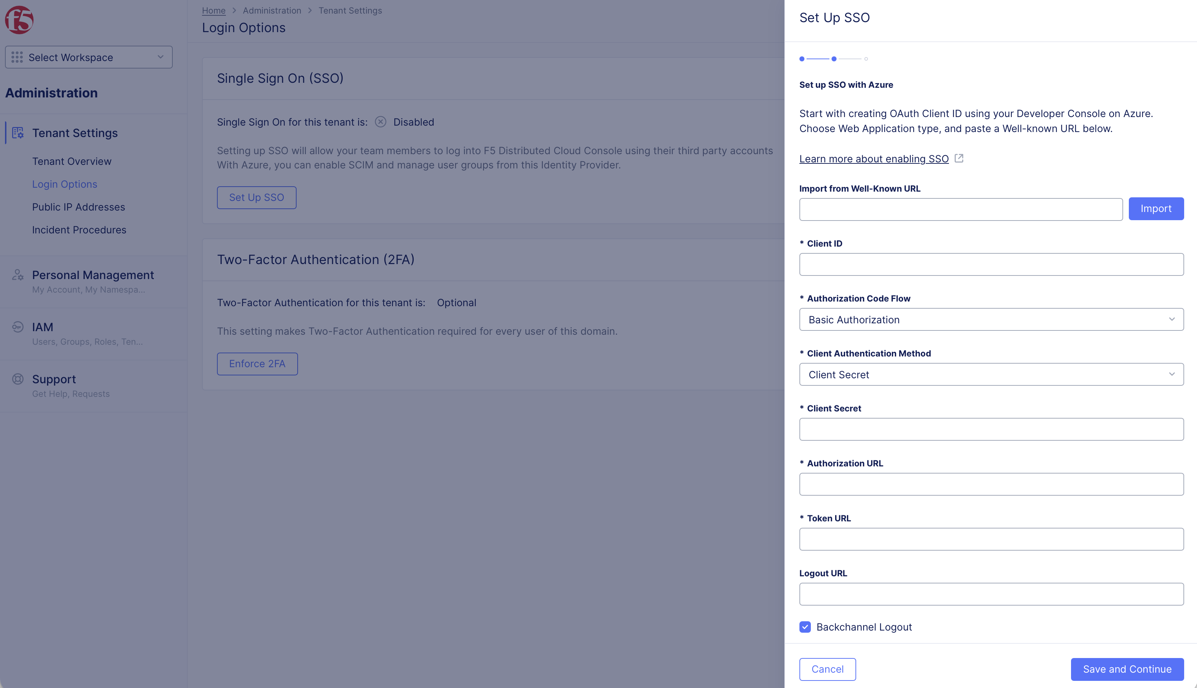Click the Tenant Settings breadcrumb
This screenshot has width=1197, height=688.
click(x=350, y=10)
